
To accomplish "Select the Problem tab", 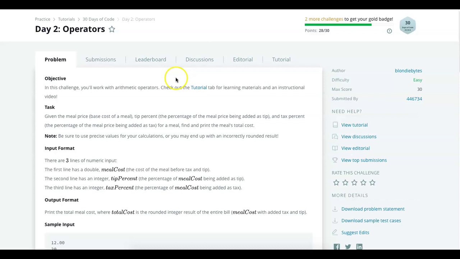I will point(55,59).
